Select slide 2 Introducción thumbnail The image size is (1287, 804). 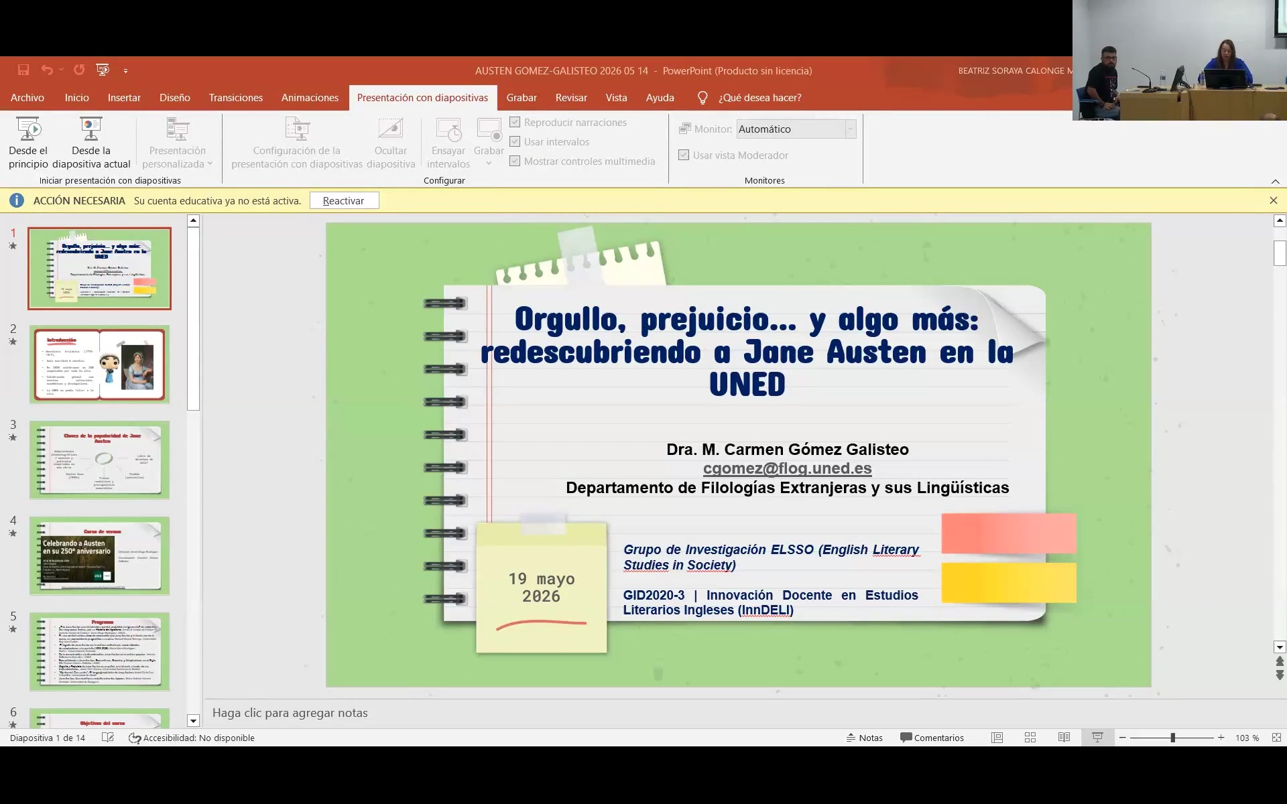(x=99, y=364)
